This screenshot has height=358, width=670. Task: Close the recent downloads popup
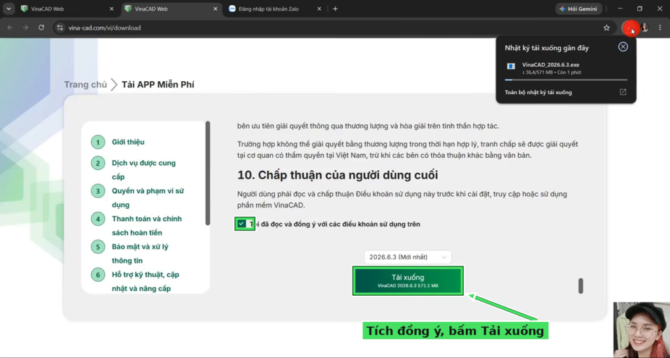click(x=623, y=47)
